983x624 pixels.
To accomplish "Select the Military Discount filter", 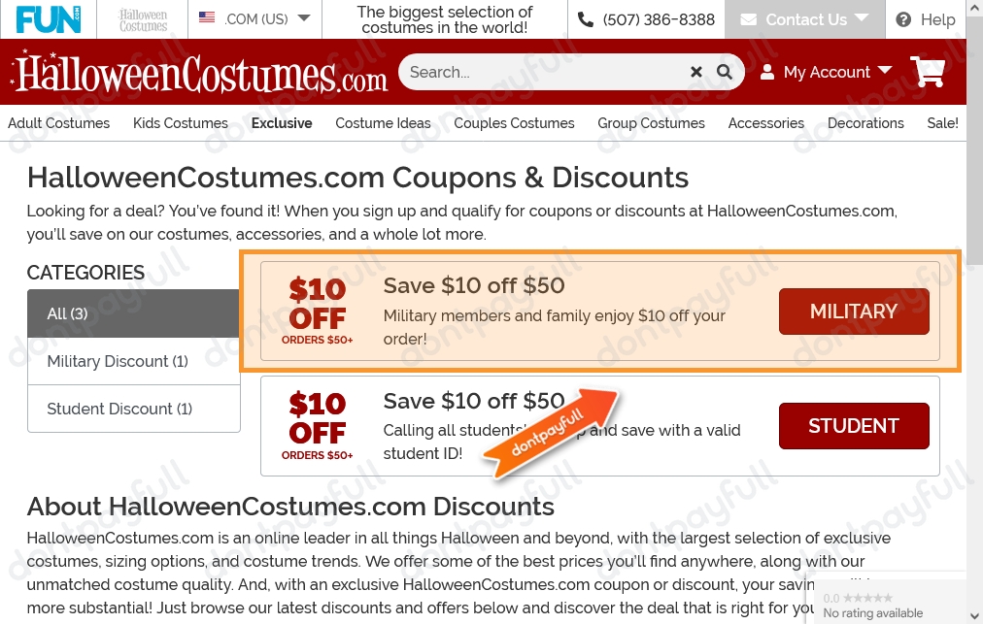I will click(117, 361).
